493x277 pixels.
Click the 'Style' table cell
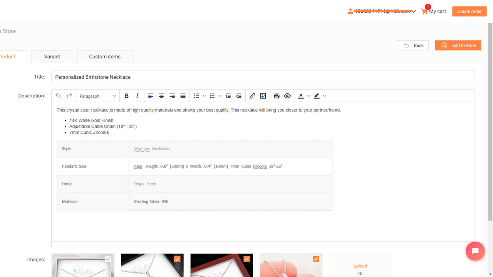click(x=93, y=149)
